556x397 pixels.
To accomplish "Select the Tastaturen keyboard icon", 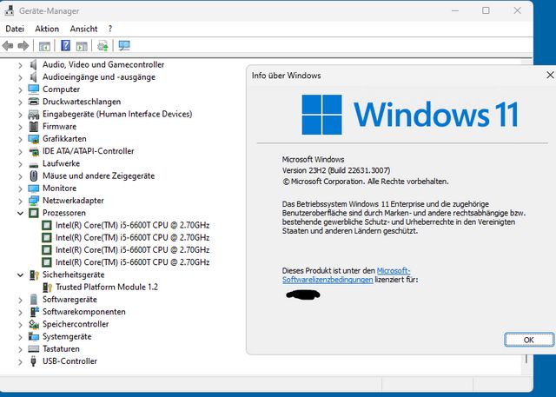I will coord(34,349).
